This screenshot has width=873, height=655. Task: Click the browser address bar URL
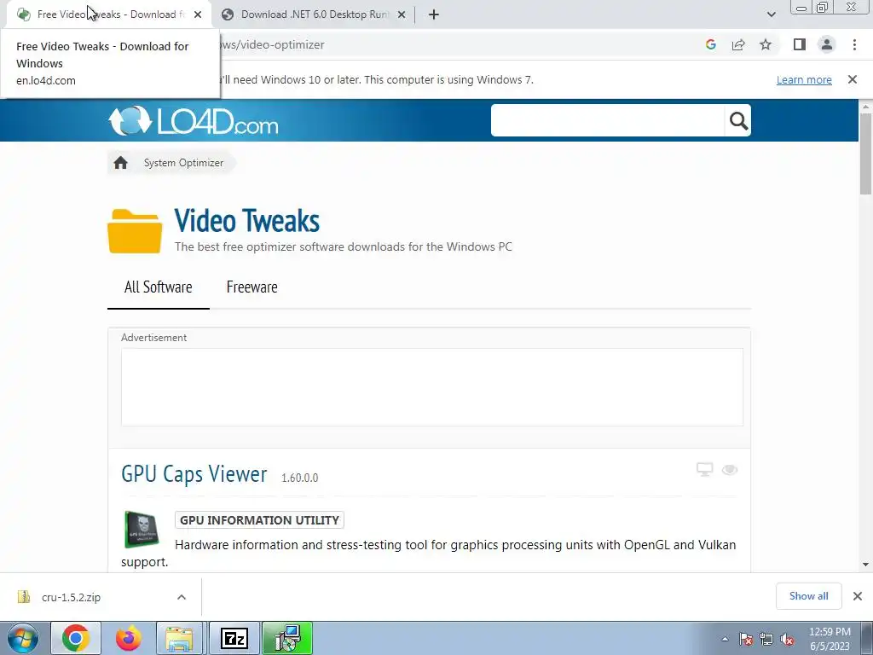[x=273, y=44]
